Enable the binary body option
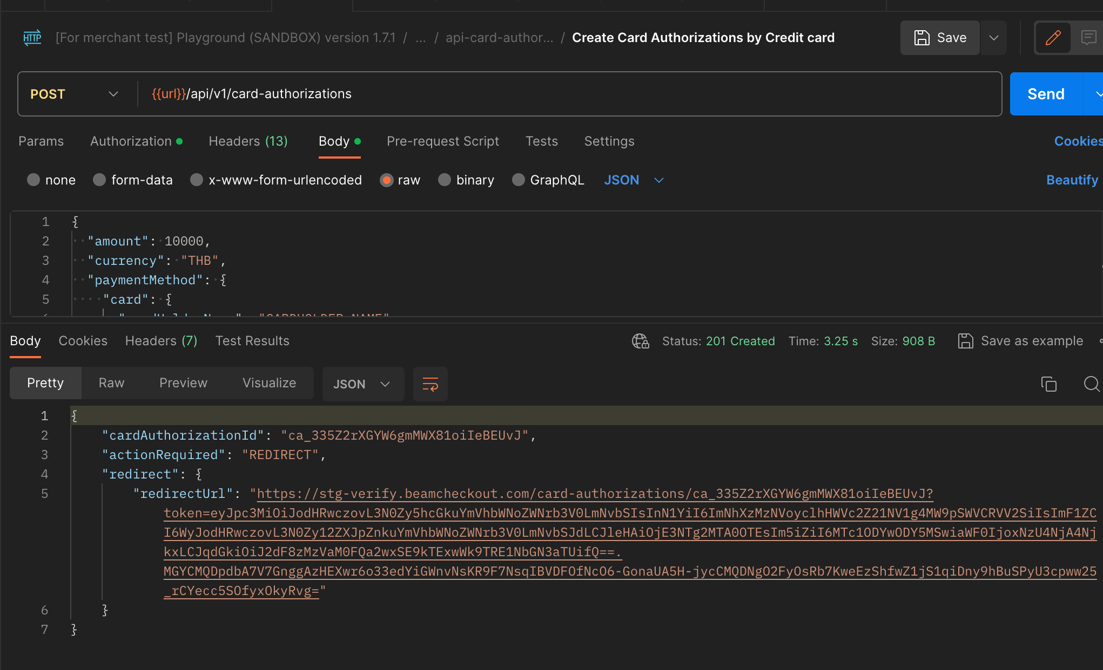Image resolution: width=1103 pixels, height=670 pixels. pyautogui.click(x=445, y=180)
